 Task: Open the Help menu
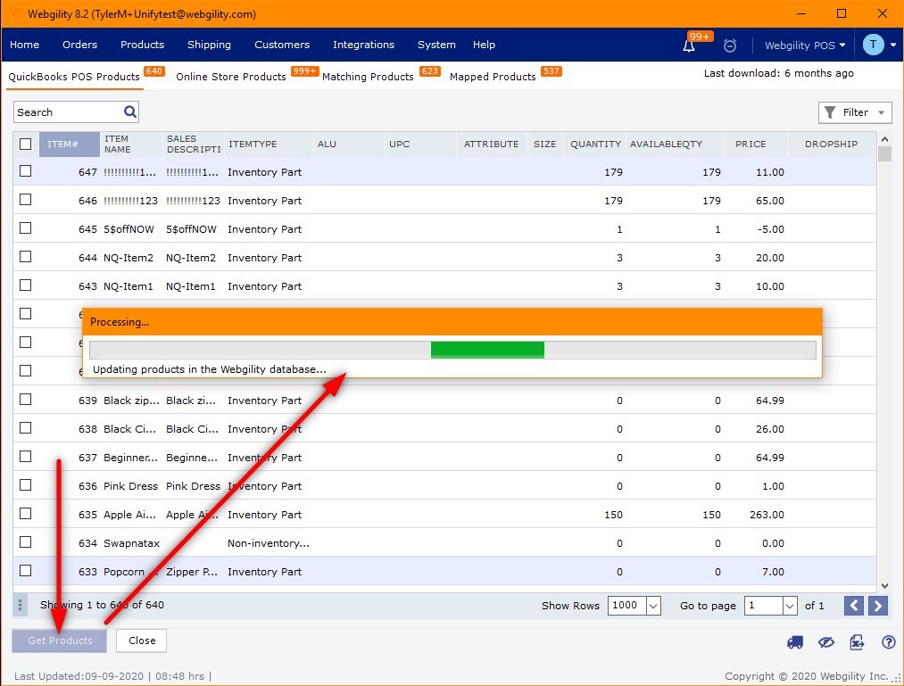[484, 45]
